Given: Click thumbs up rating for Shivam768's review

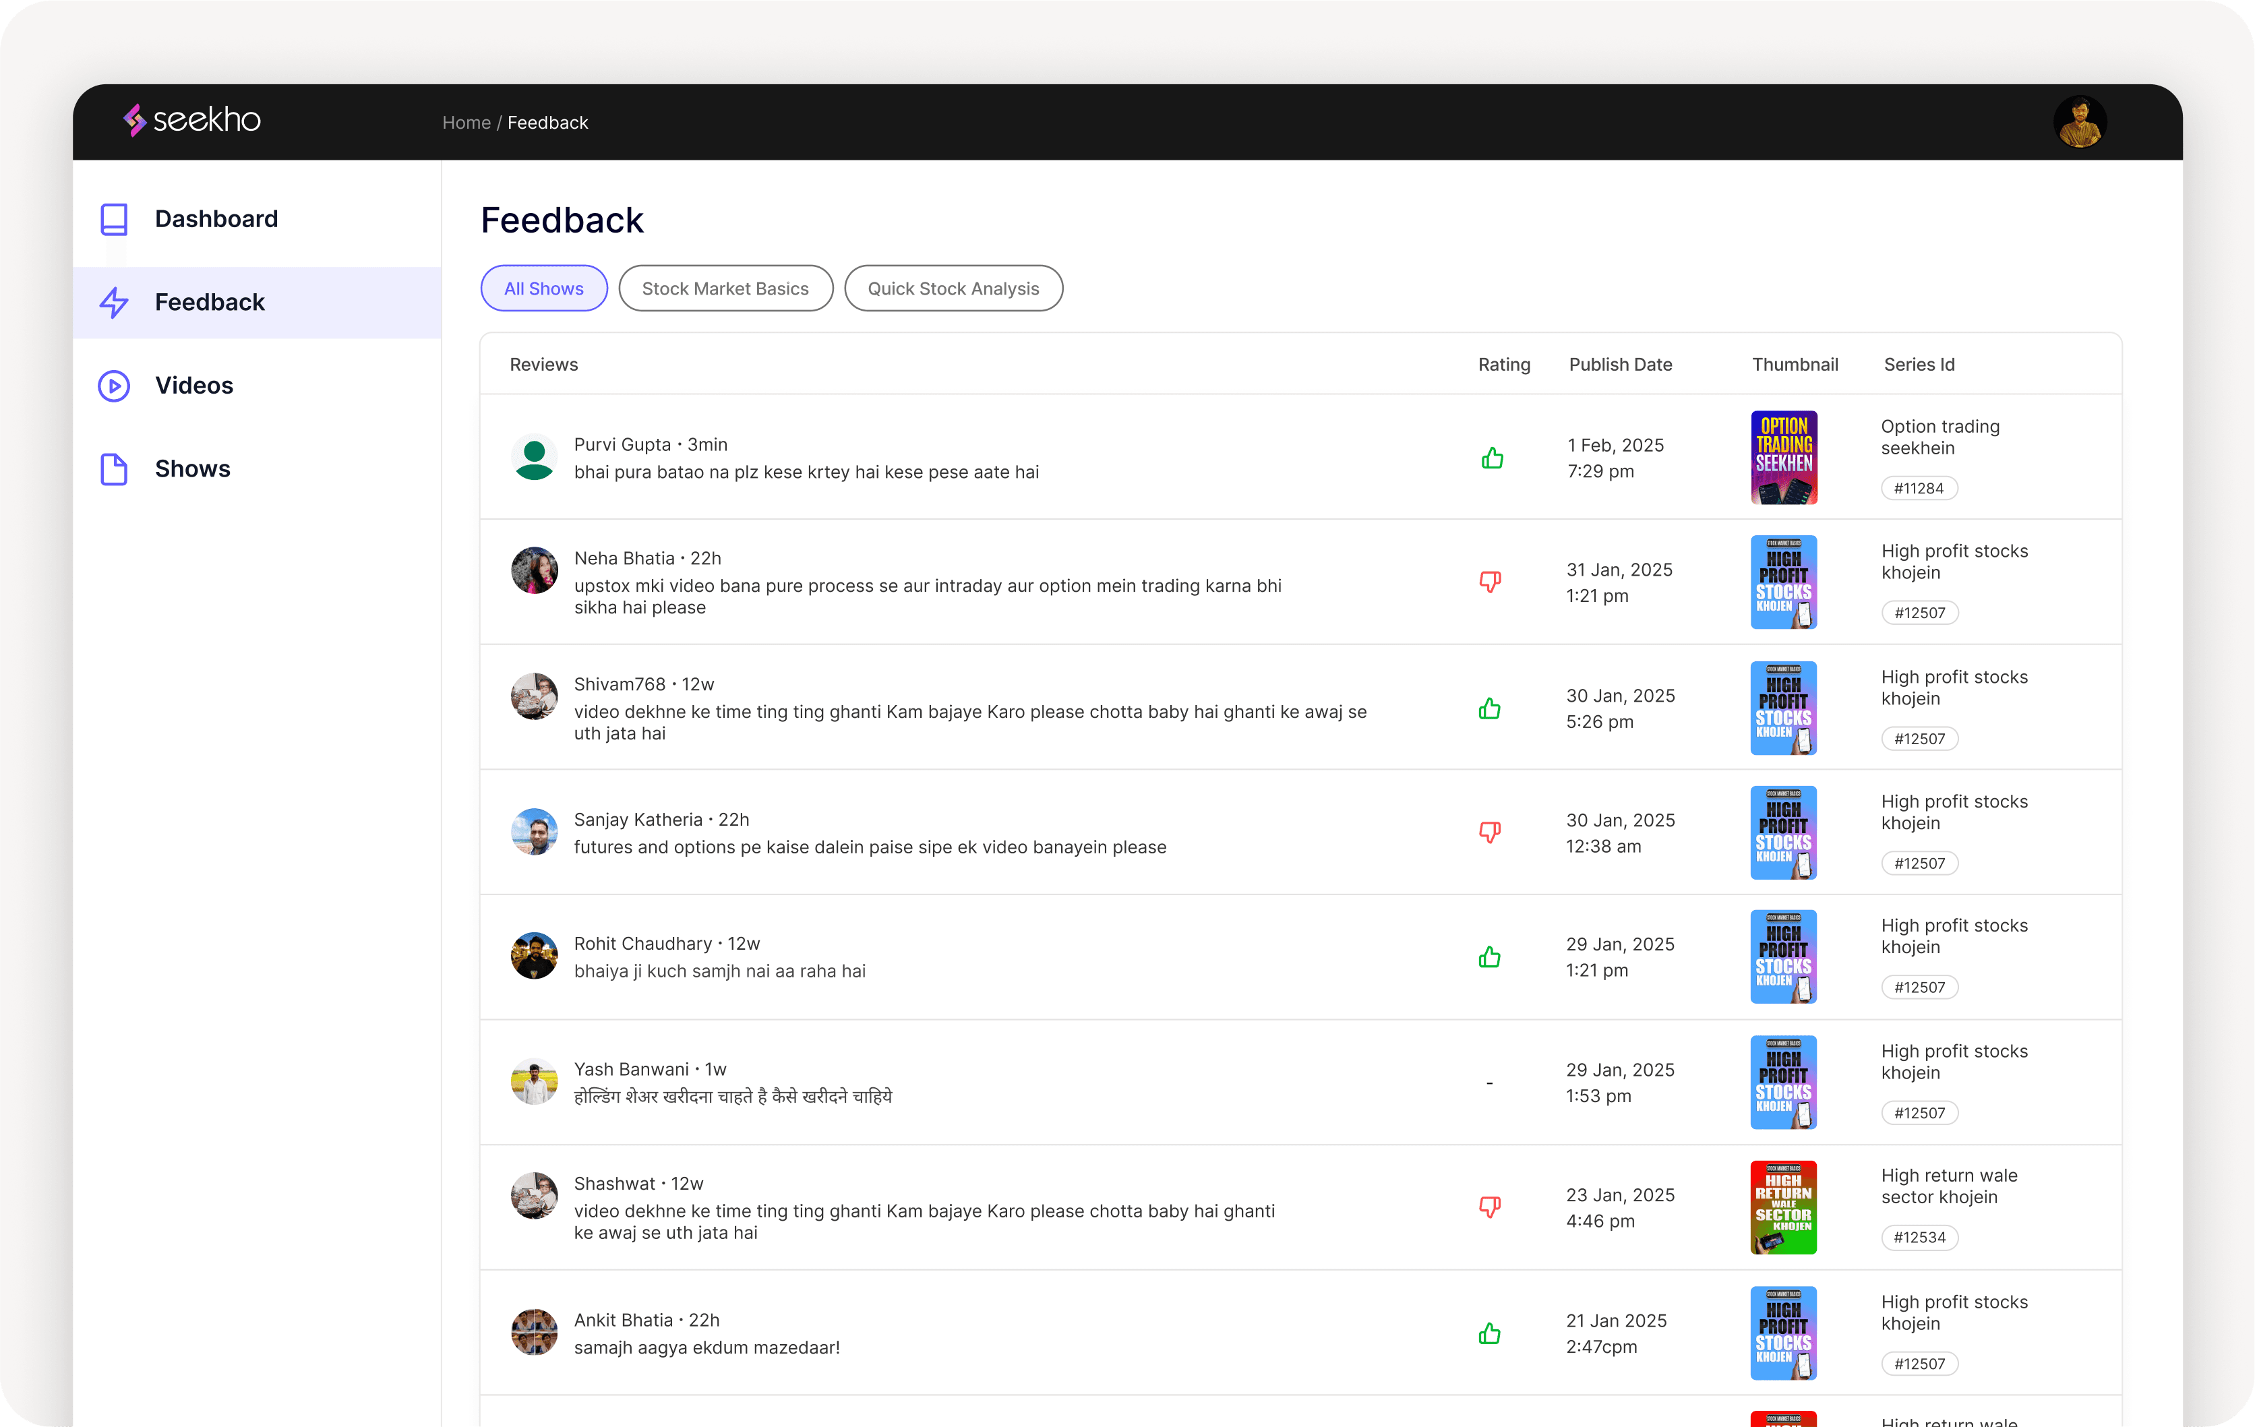Looking at the screenshot, I should 1489,709.
